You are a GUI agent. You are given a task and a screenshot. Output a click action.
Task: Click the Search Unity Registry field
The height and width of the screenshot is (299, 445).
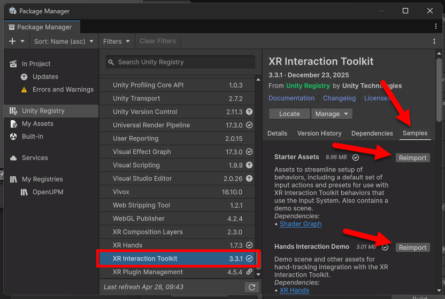(180, 62)
